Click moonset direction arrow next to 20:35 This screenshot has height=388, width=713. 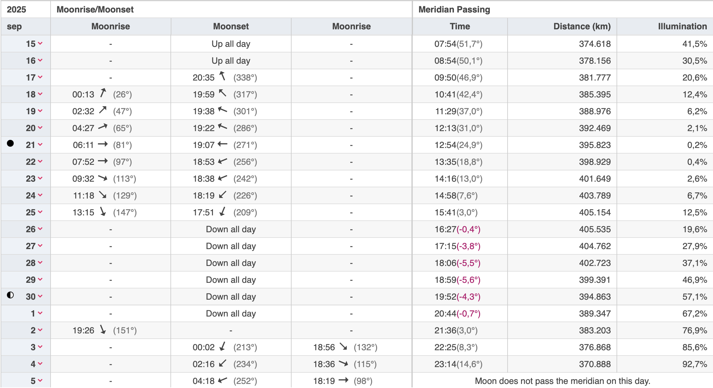pos(222,76)
